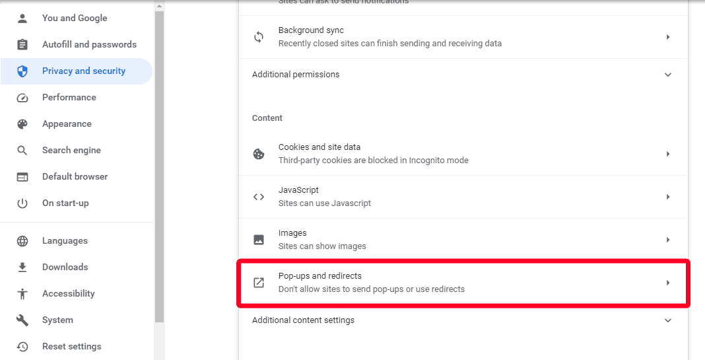Click the Languages globe icon
Viewport: 705px width, 360px height.
point(22,241)
